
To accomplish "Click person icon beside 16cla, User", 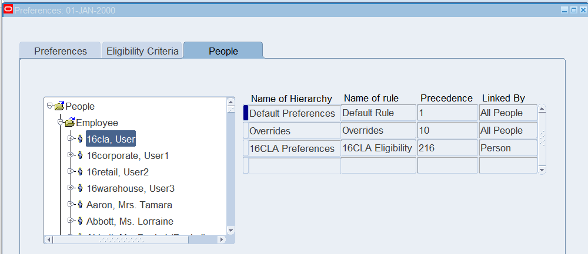I will pos(80,139).
